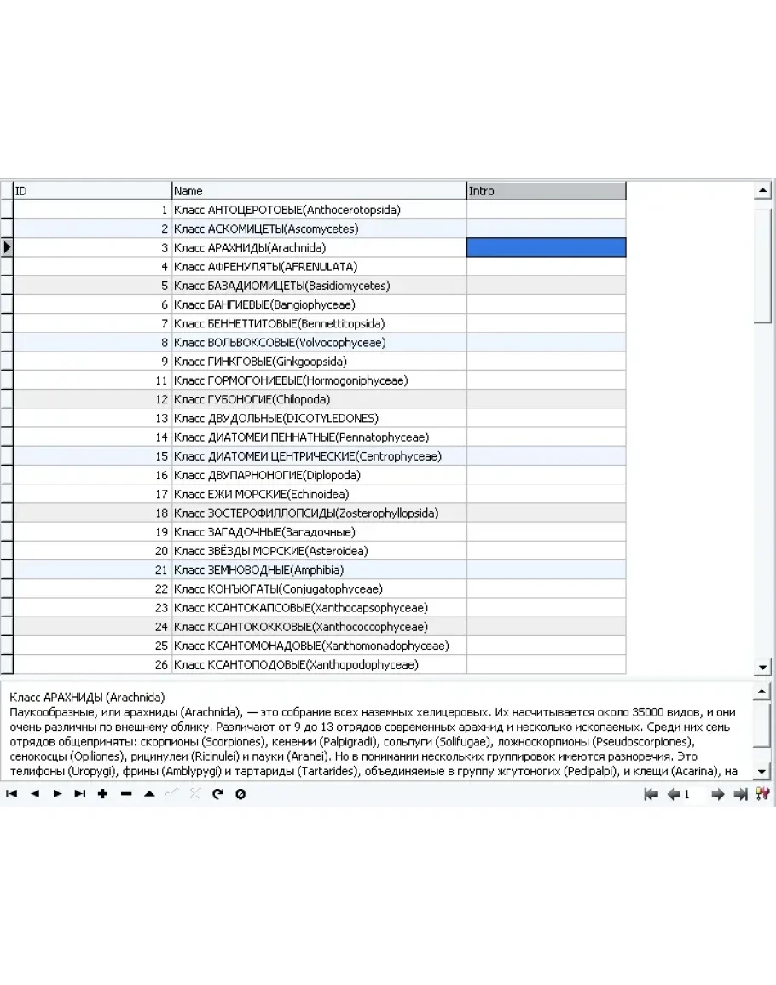Click the prior record arrow
The height and width of the screenshot is (985, 776).
tap(35, 794)
